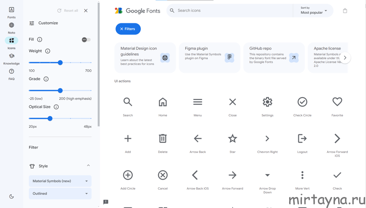Go to the Knowledge section
The width and height of the screenshot is (366, 208).
click(x=11, y=59)
